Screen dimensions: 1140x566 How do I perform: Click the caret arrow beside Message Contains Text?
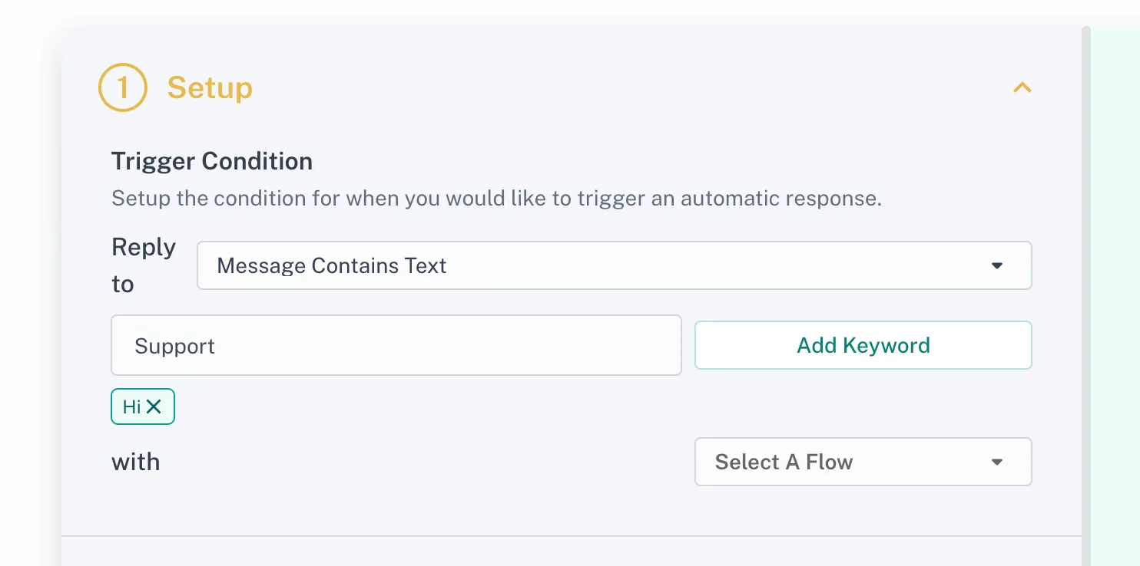coord(997,266)
